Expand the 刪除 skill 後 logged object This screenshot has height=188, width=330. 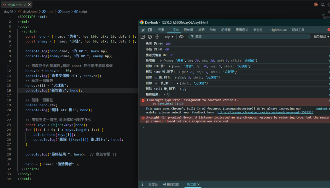point(181,89)
